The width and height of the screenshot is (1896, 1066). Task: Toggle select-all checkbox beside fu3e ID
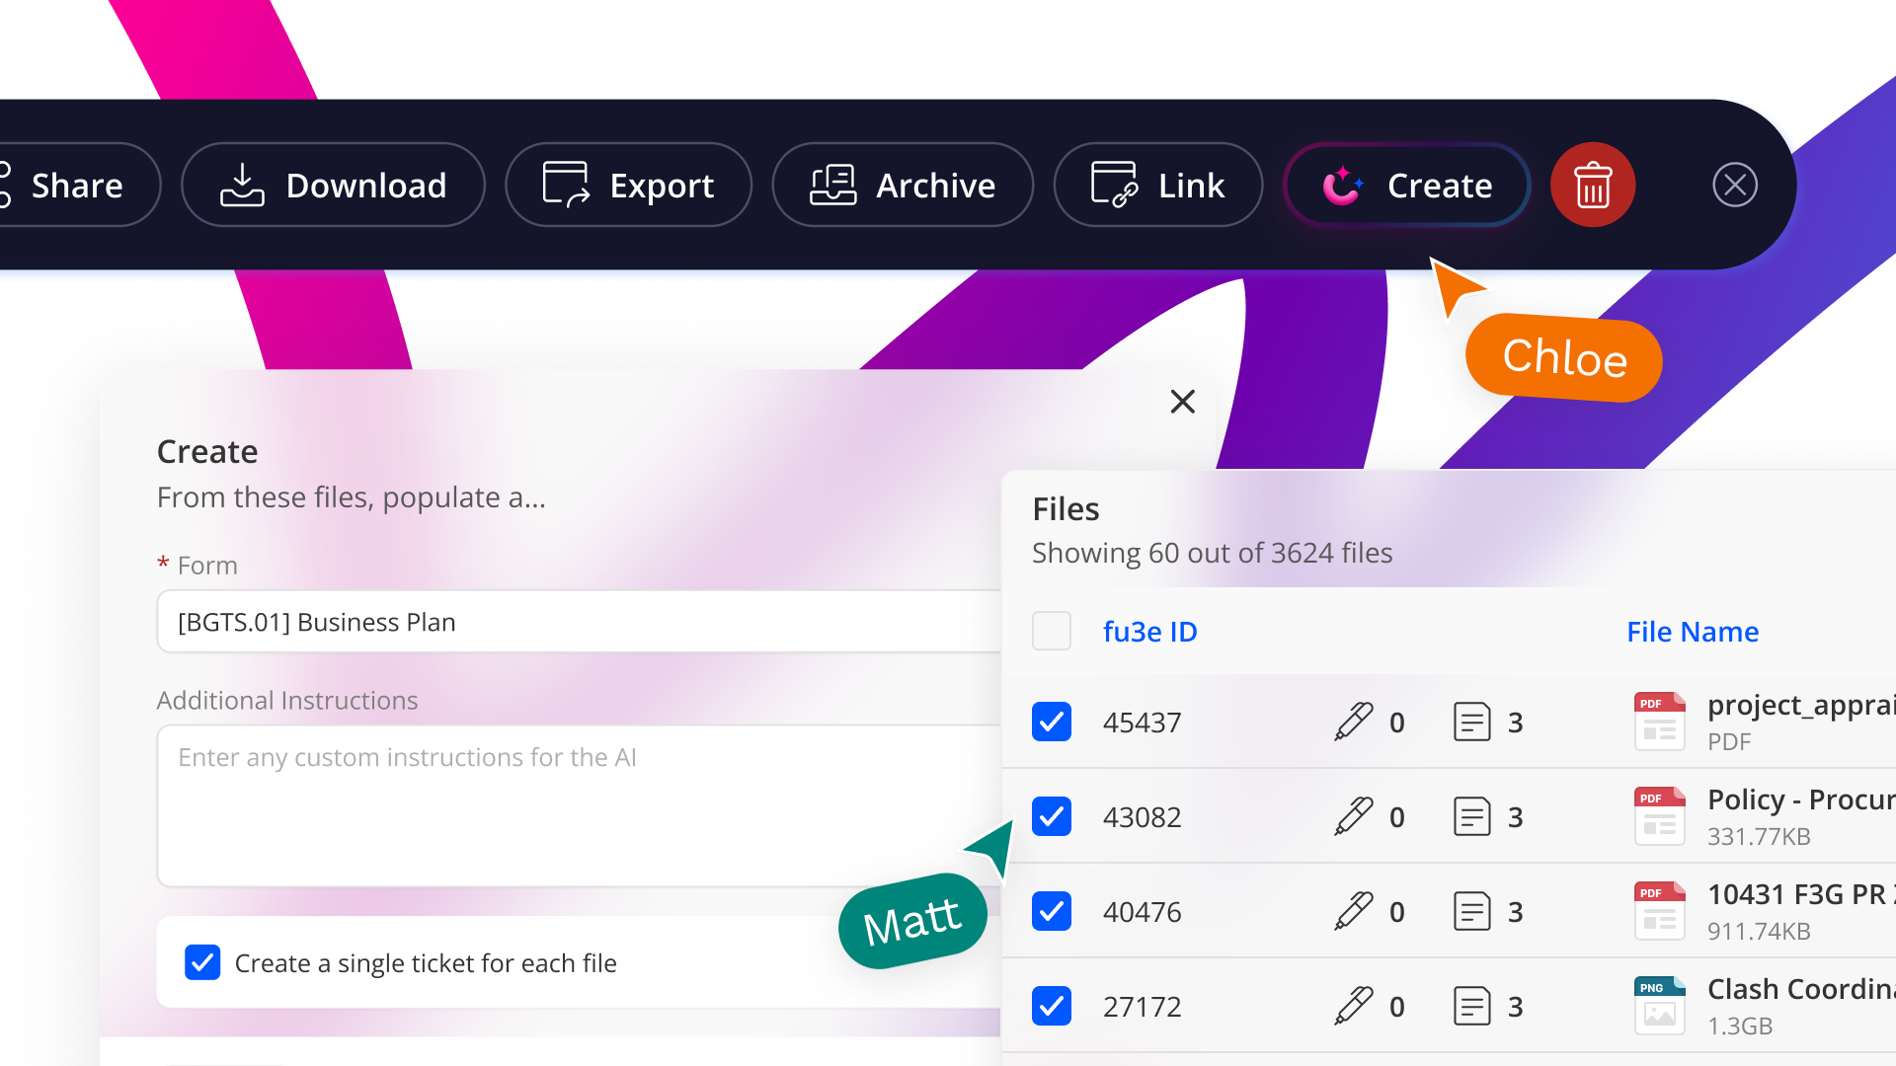pyautogui.click(x=1052, y=632)
